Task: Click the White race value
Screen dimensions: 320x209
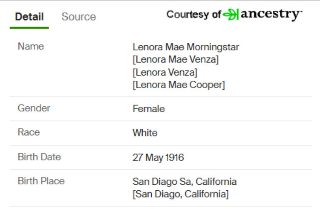Action: [x=145, y=133]
